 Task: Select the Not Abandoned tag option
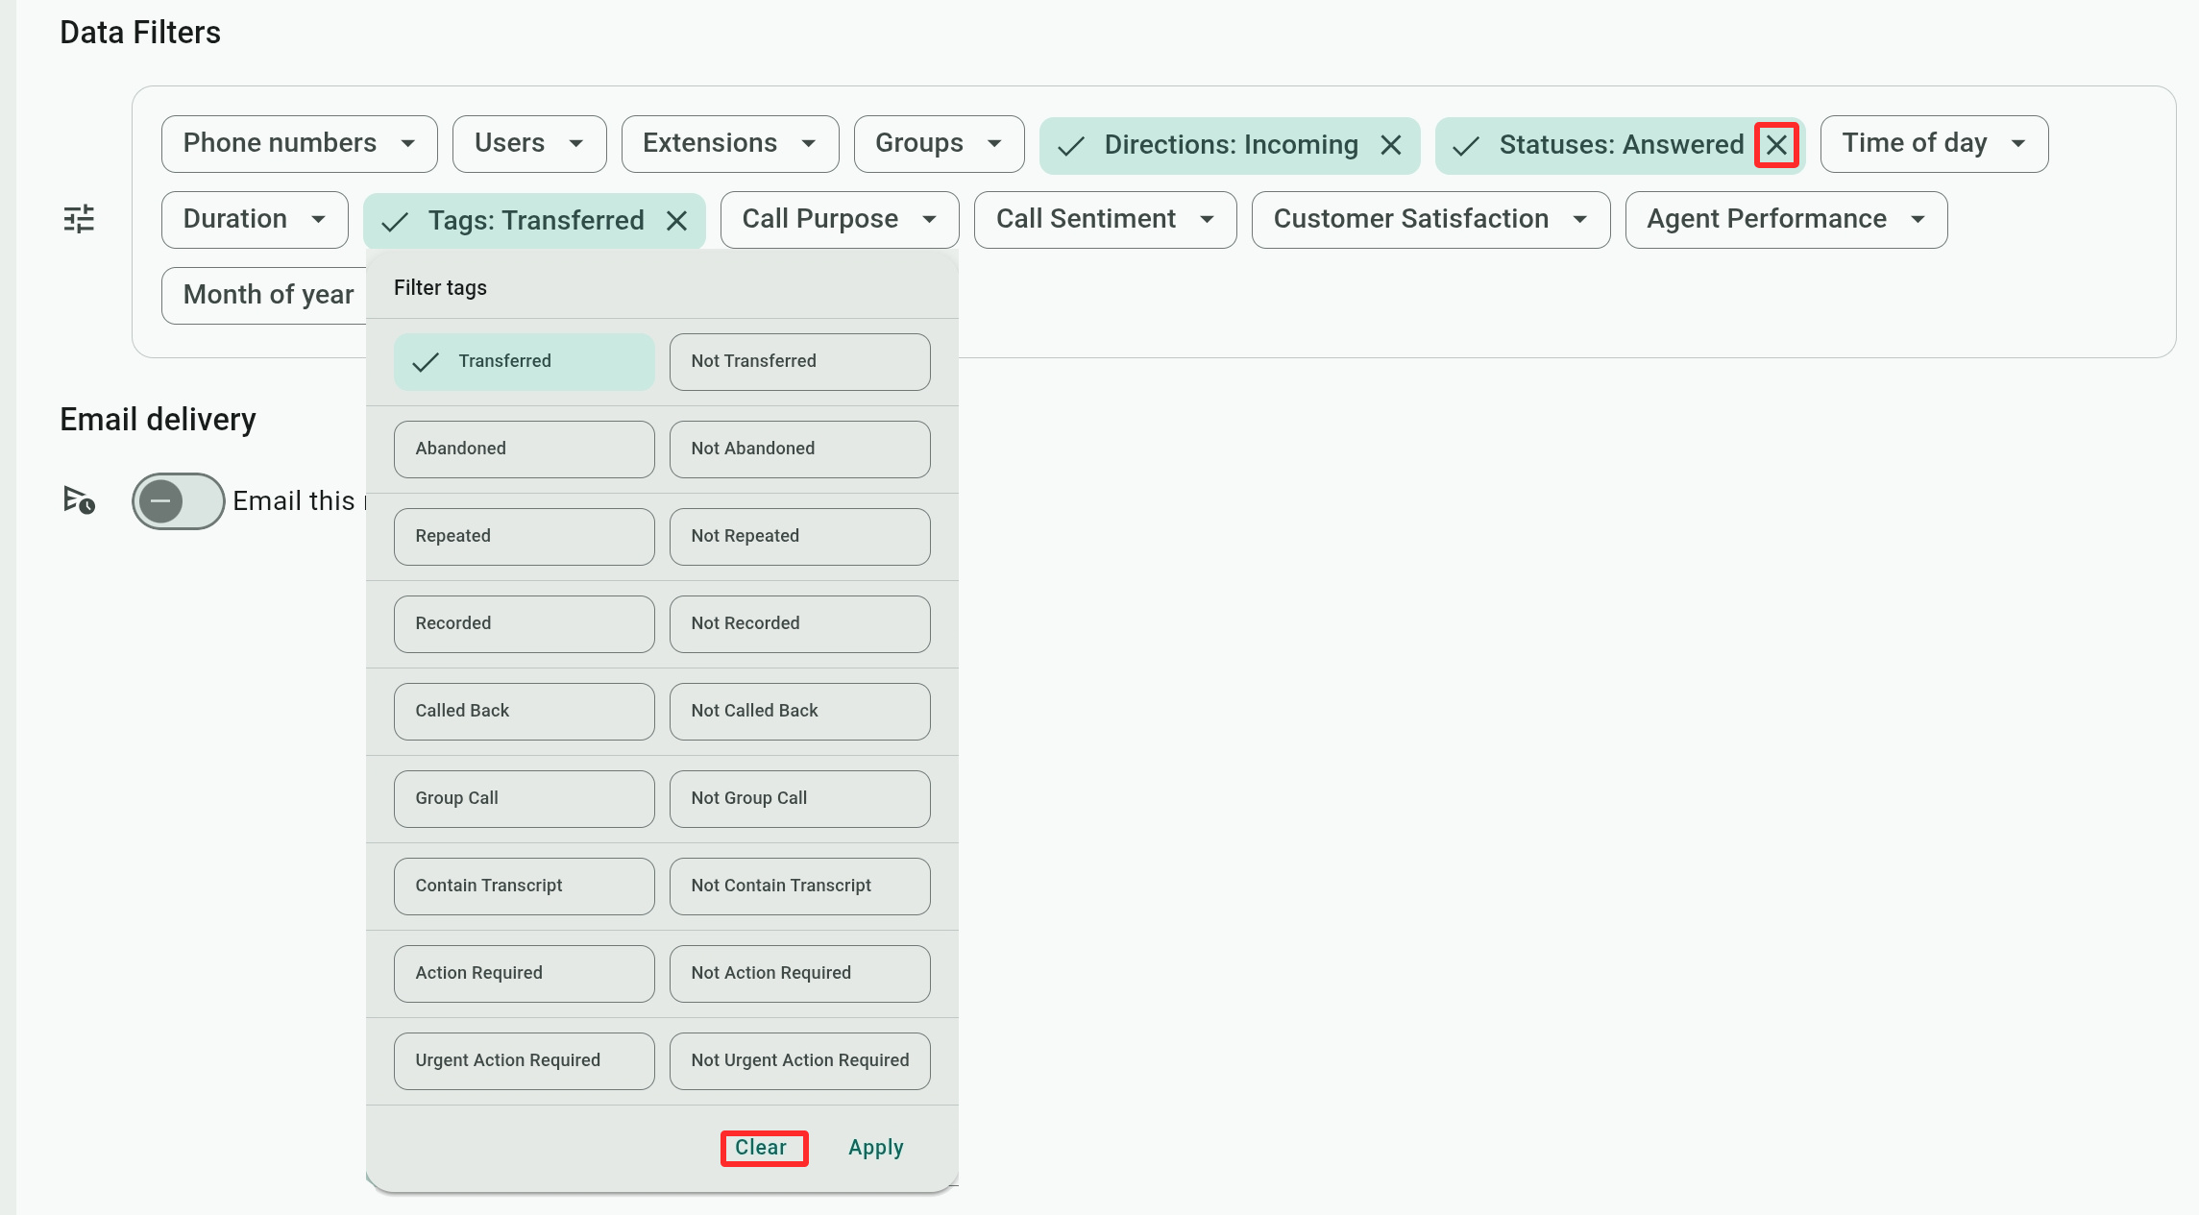[x=799, y=449]
